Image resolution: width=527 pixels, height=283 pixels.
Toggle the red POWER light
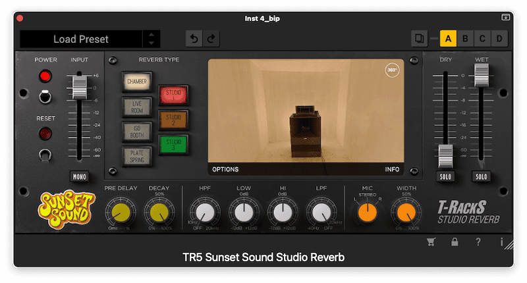[45, 76]
